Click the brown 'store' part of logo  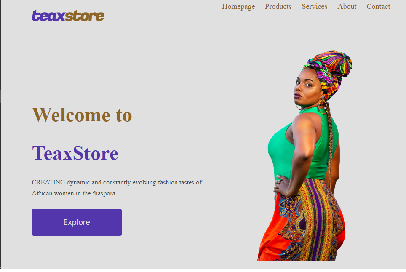point(84,16)
